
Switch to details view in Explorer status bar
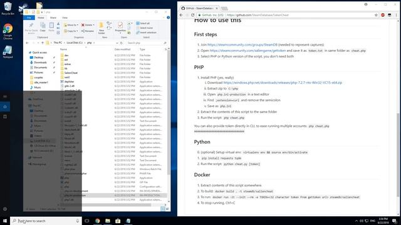(163, 209)
